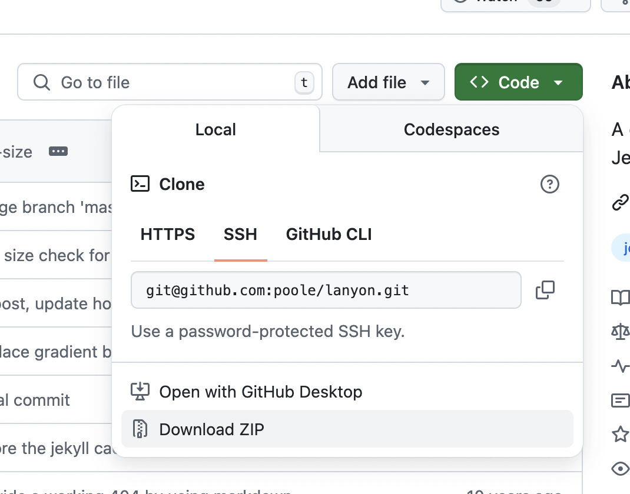Open the Activity pulse icon in sidebar
The width and height of the screenshot is (630, 494).
click(x=621, y=366)
